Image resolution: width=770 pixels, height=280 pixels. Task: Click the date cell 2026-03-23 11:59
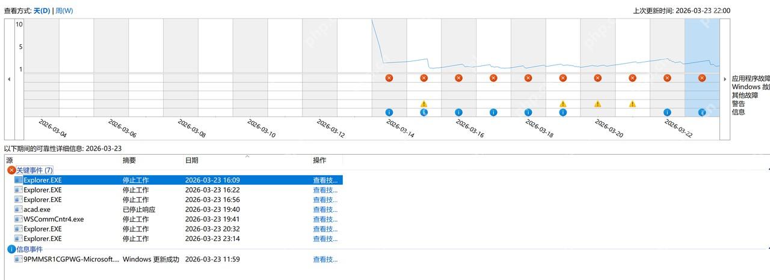tap(212, 260)
